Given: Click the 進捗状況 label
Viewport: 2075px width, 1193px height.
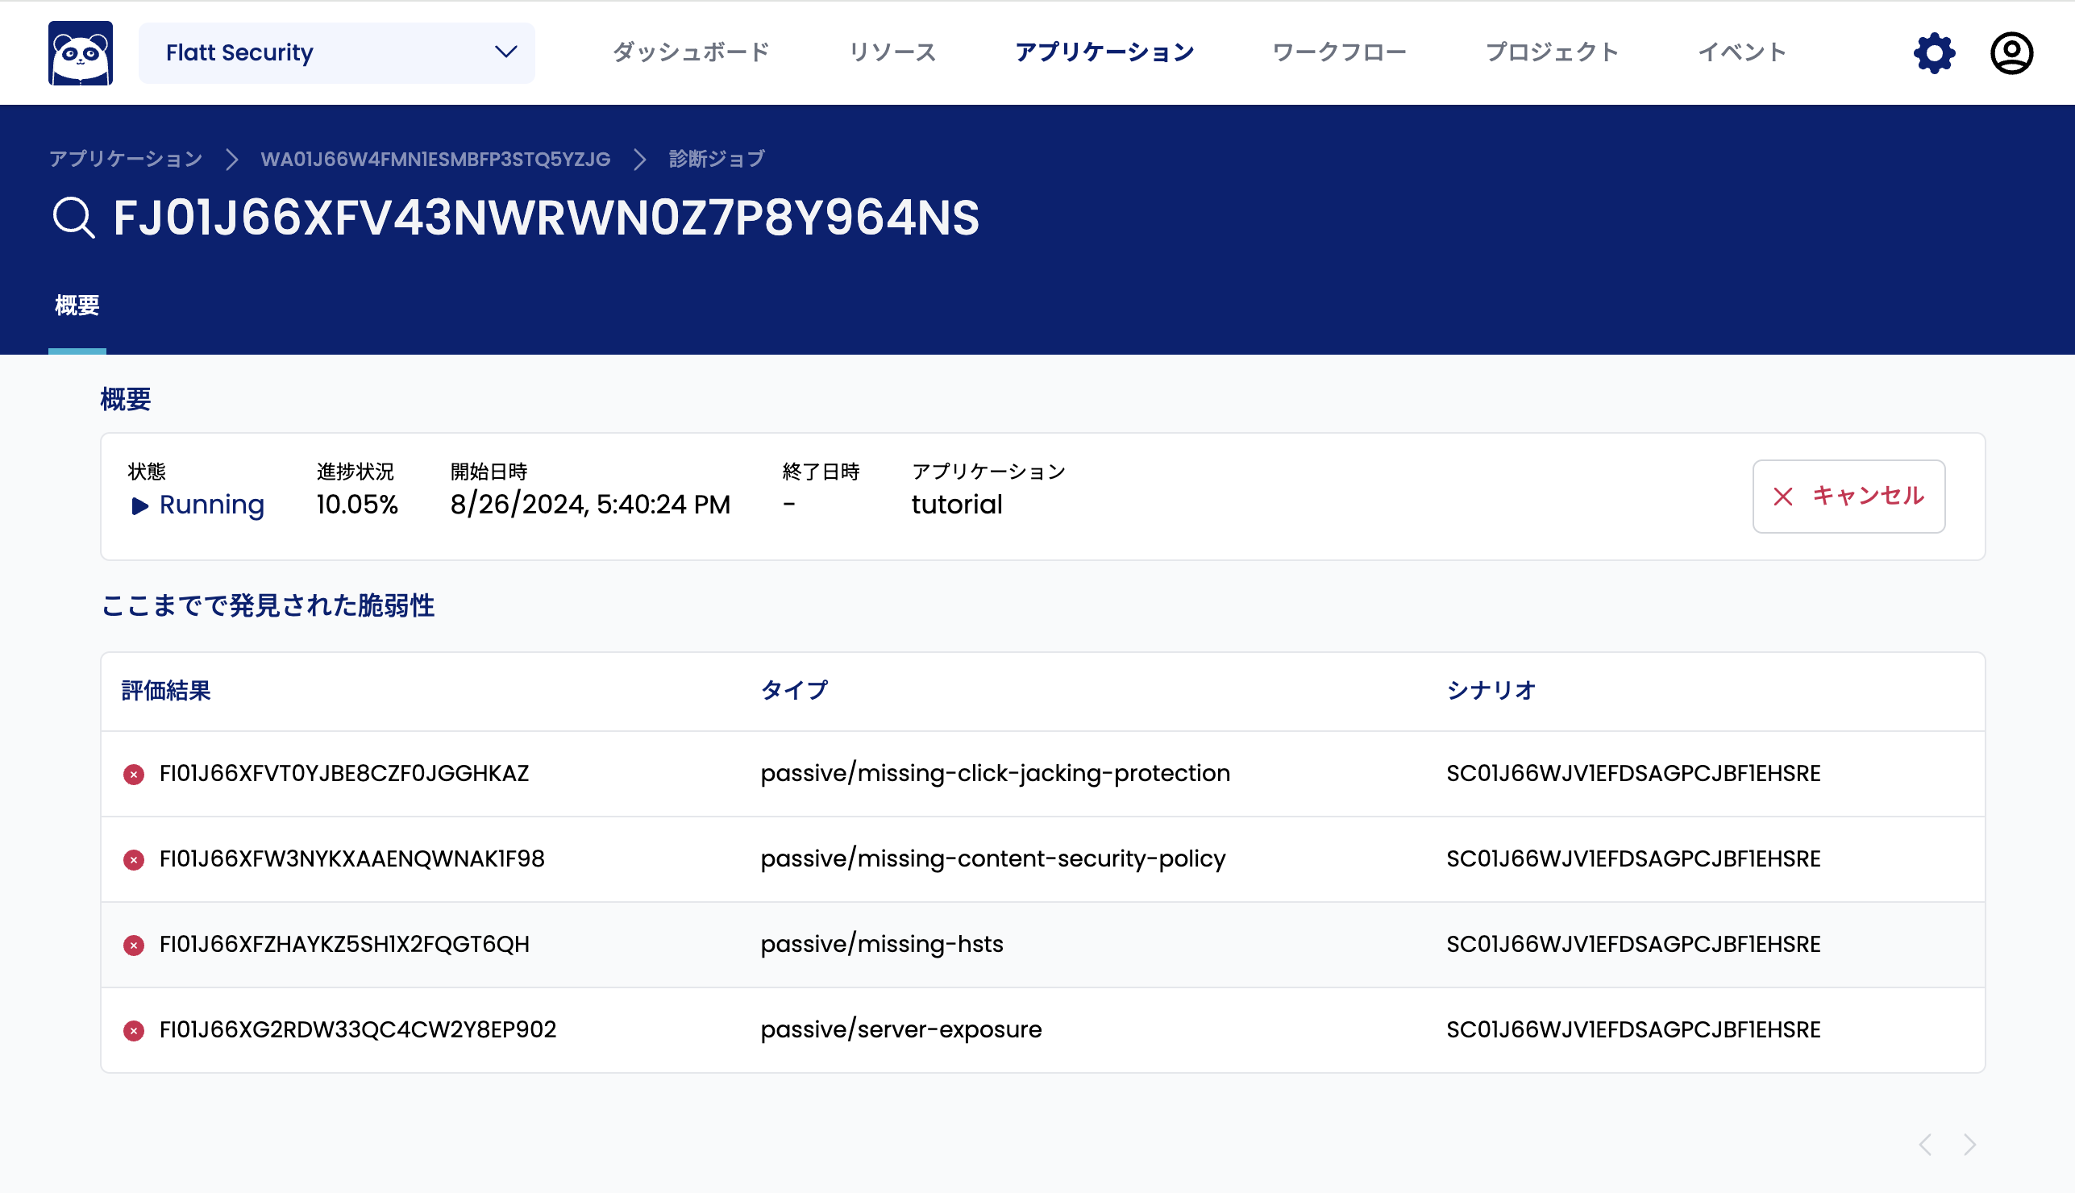Looking at the screenshot, I should (356, 472).
